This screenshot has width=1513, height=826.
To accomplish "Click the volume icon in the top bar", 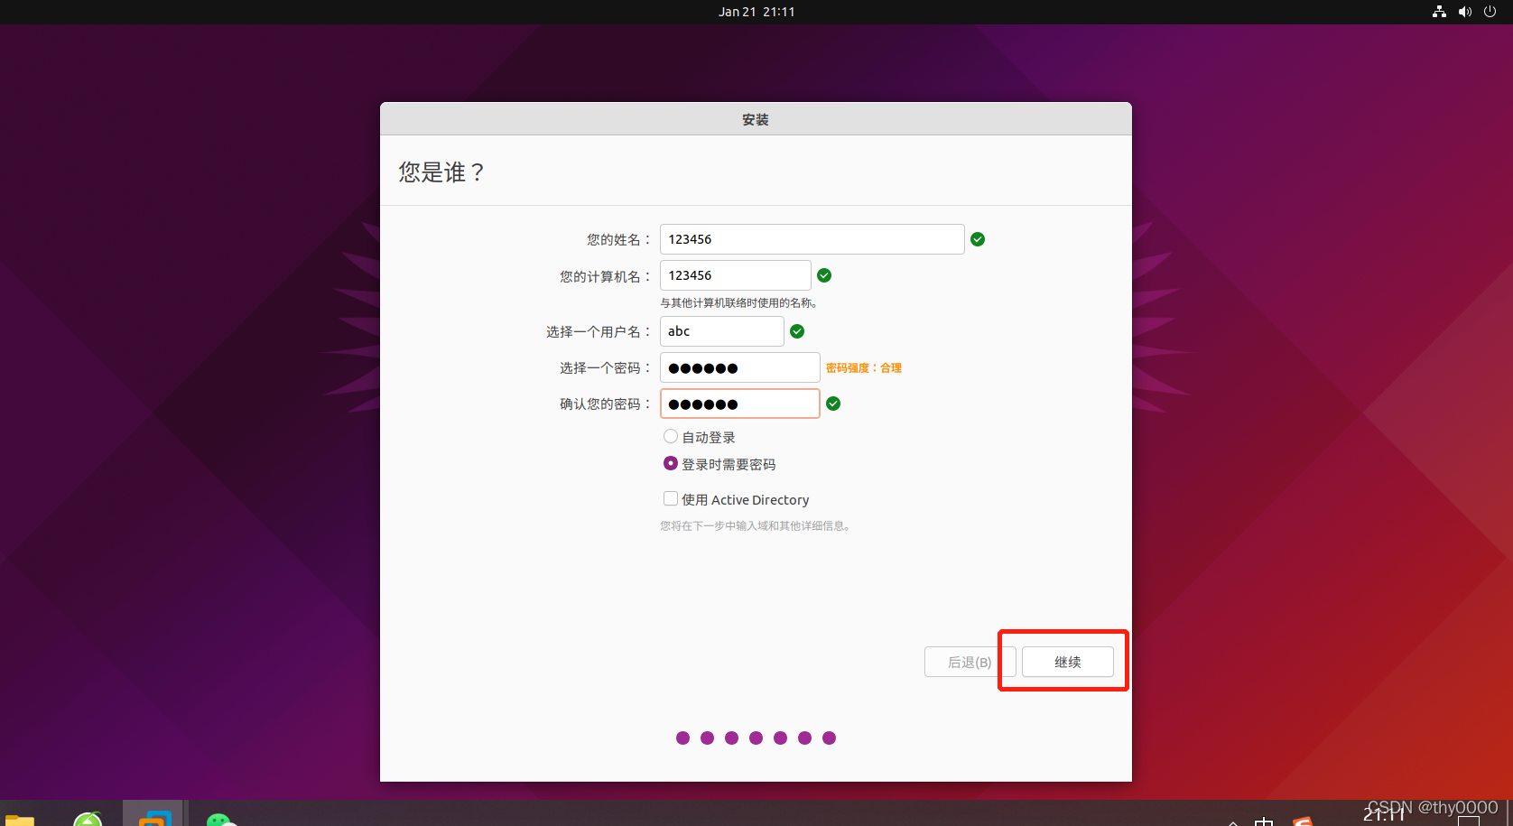I will pyautogui.click(x=1464, y=12).
